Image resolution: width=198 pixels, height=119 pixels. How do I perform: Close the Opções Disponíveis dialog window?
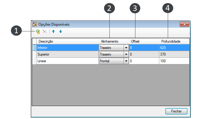point(184,24)
